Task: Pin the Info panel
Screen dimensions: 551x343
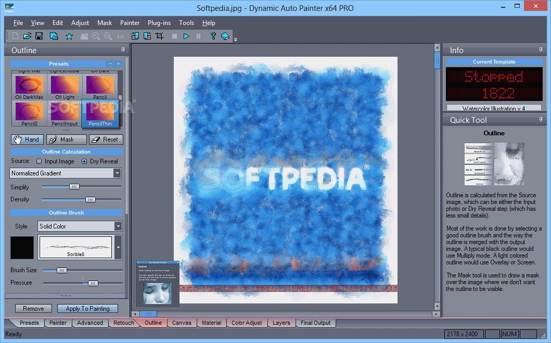Action: 541,50
